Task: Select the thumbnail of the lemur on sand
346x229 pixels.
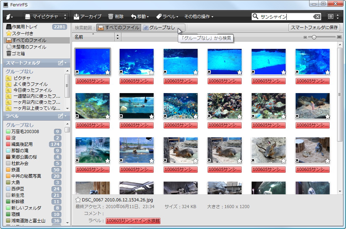Action: point(312,150)
